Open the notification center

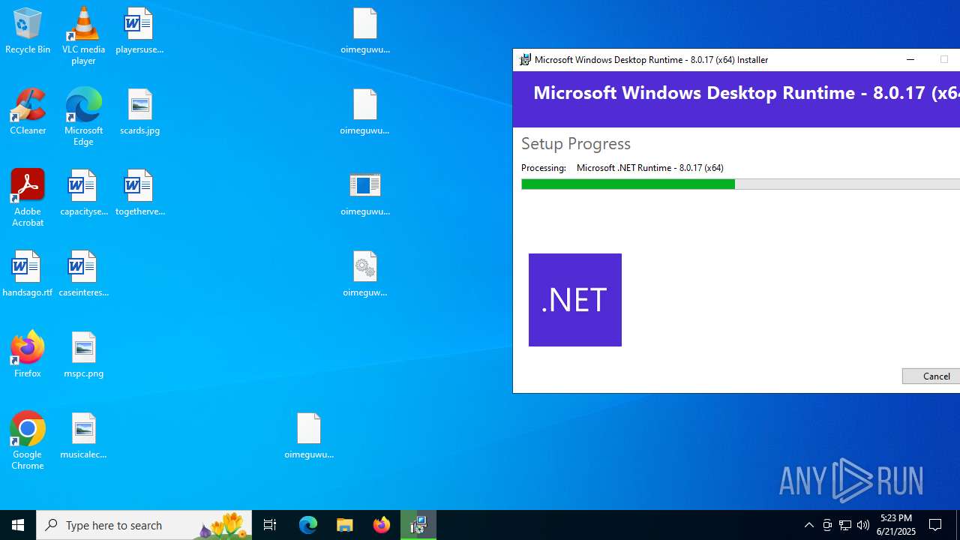tap(936, 525)
